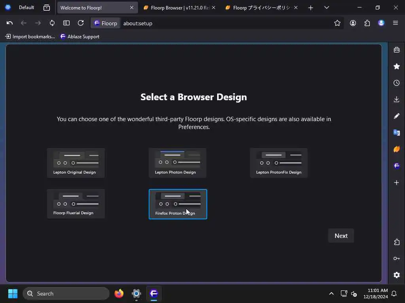Open Ablaze Support bookmark
This screenshot has width=405, height=303.
coord(80,37)
